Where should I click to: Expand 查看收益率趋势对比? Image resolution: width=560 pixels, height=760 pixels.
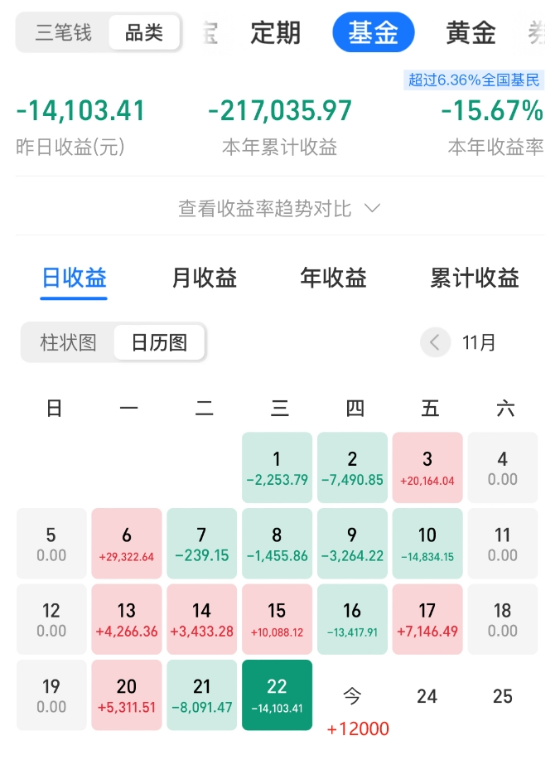279,208
